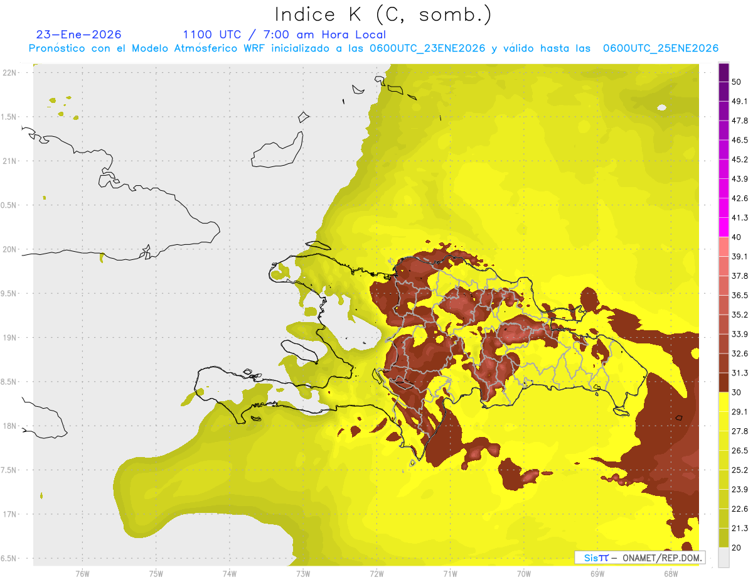Click legend value 35.2
The width and height of the screenshot is (753, 582).
pos(740,315)
